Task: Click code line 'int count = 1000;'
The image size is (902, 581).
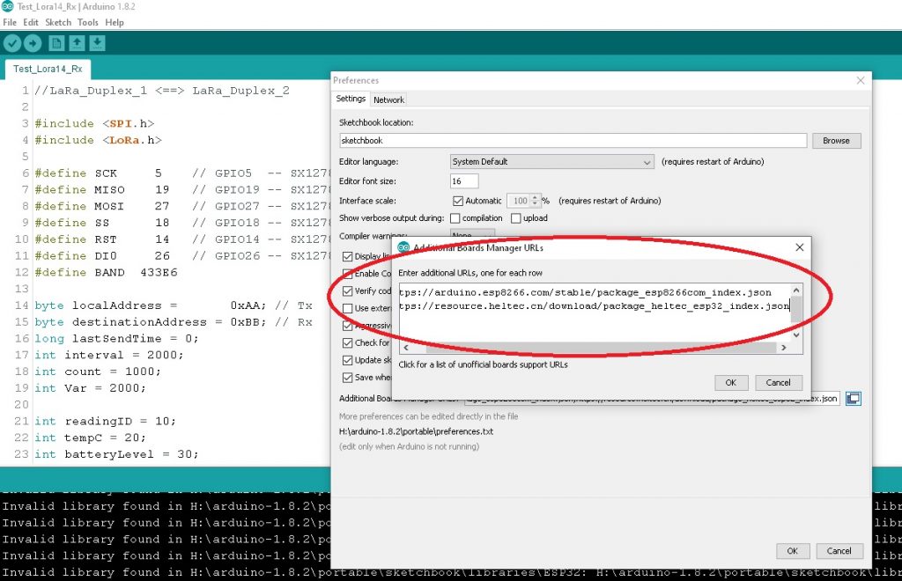Action: (x=98, y=371)
